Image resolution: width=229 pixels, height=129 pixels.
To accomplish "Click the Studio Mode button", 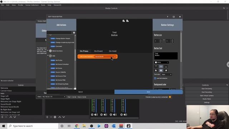I will (207, 99).
